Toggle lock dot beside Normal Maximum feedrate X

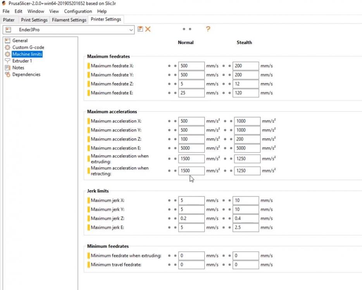(169, 66)
